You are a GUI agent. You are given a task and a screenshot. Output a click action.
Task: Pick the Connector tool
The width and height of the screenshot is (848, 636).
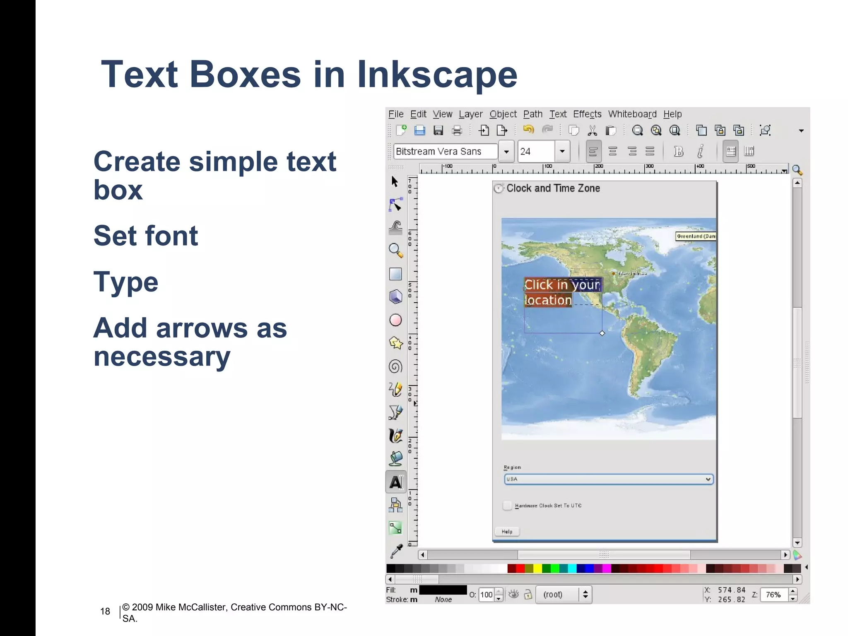coord(396,505)
